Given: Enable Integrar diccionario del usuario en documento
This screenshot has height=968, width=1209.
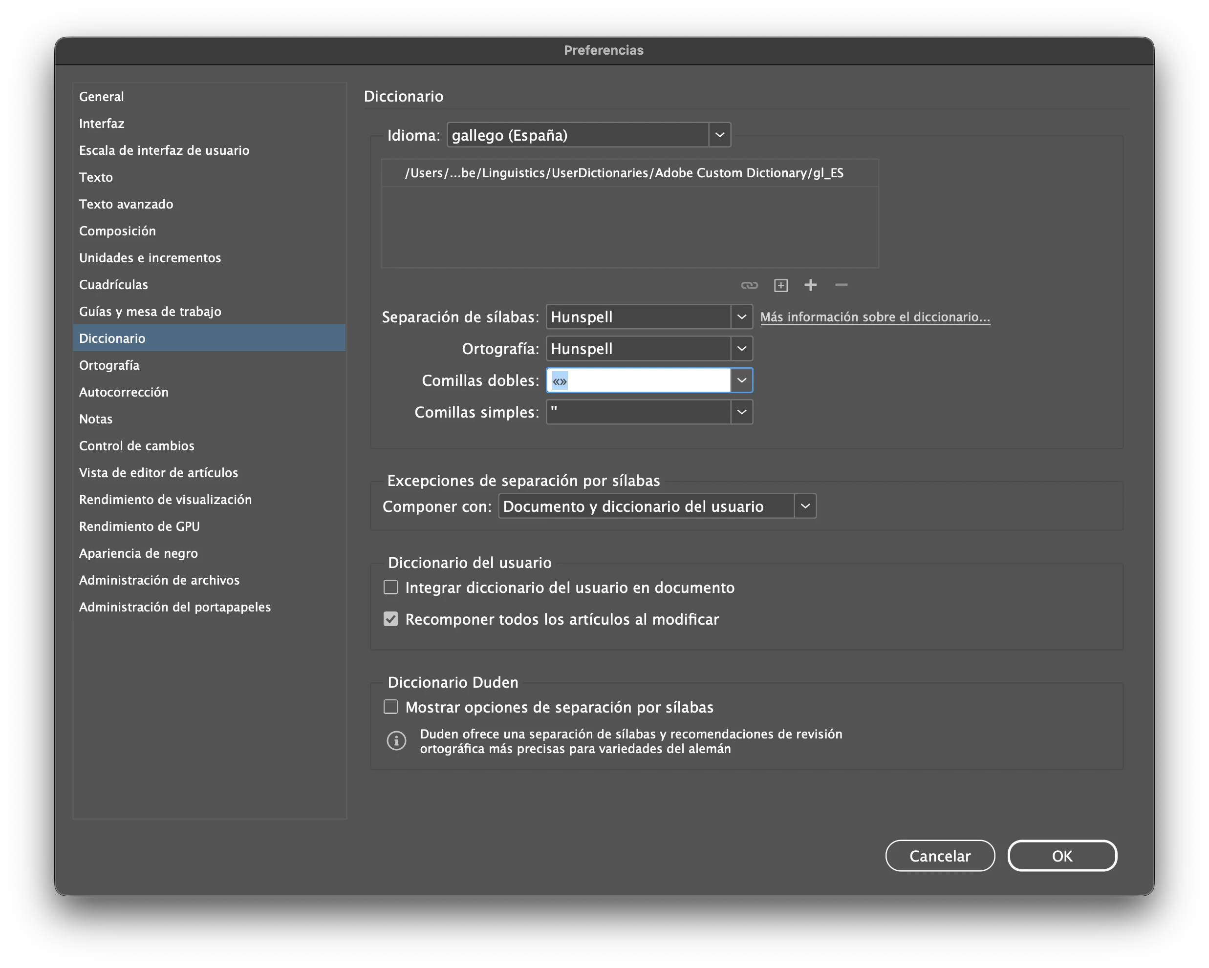Looking at the screenshot, I should (x=391, y=587).
